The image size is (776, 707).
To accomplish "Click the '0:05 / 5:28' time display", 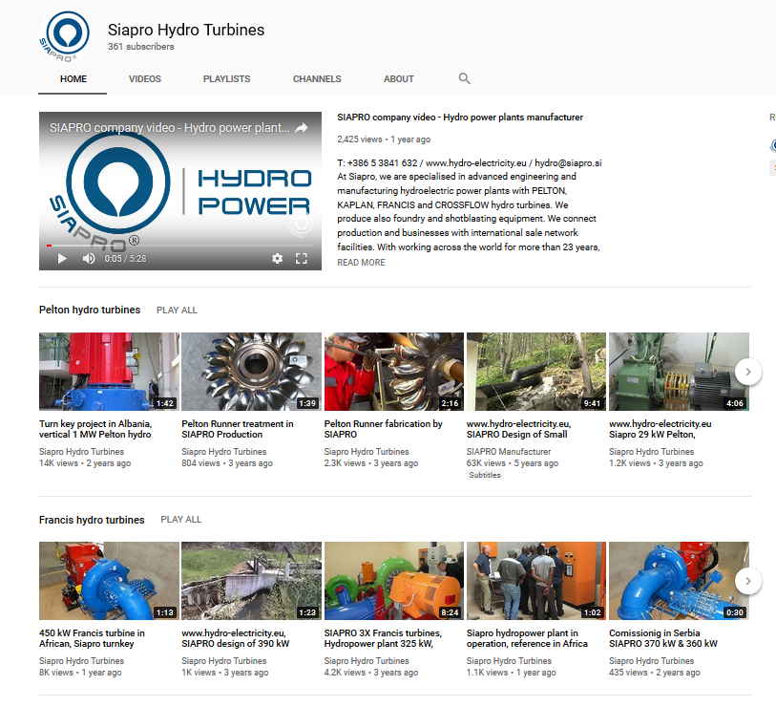I will pos(125,259).
